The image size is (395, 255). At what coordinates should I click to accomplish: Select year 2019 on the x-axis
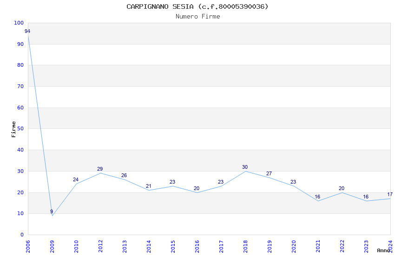coord(270,247)
